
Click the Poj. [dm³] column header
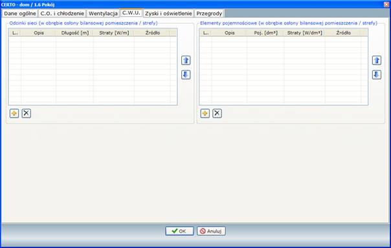[x=265, y=33]
